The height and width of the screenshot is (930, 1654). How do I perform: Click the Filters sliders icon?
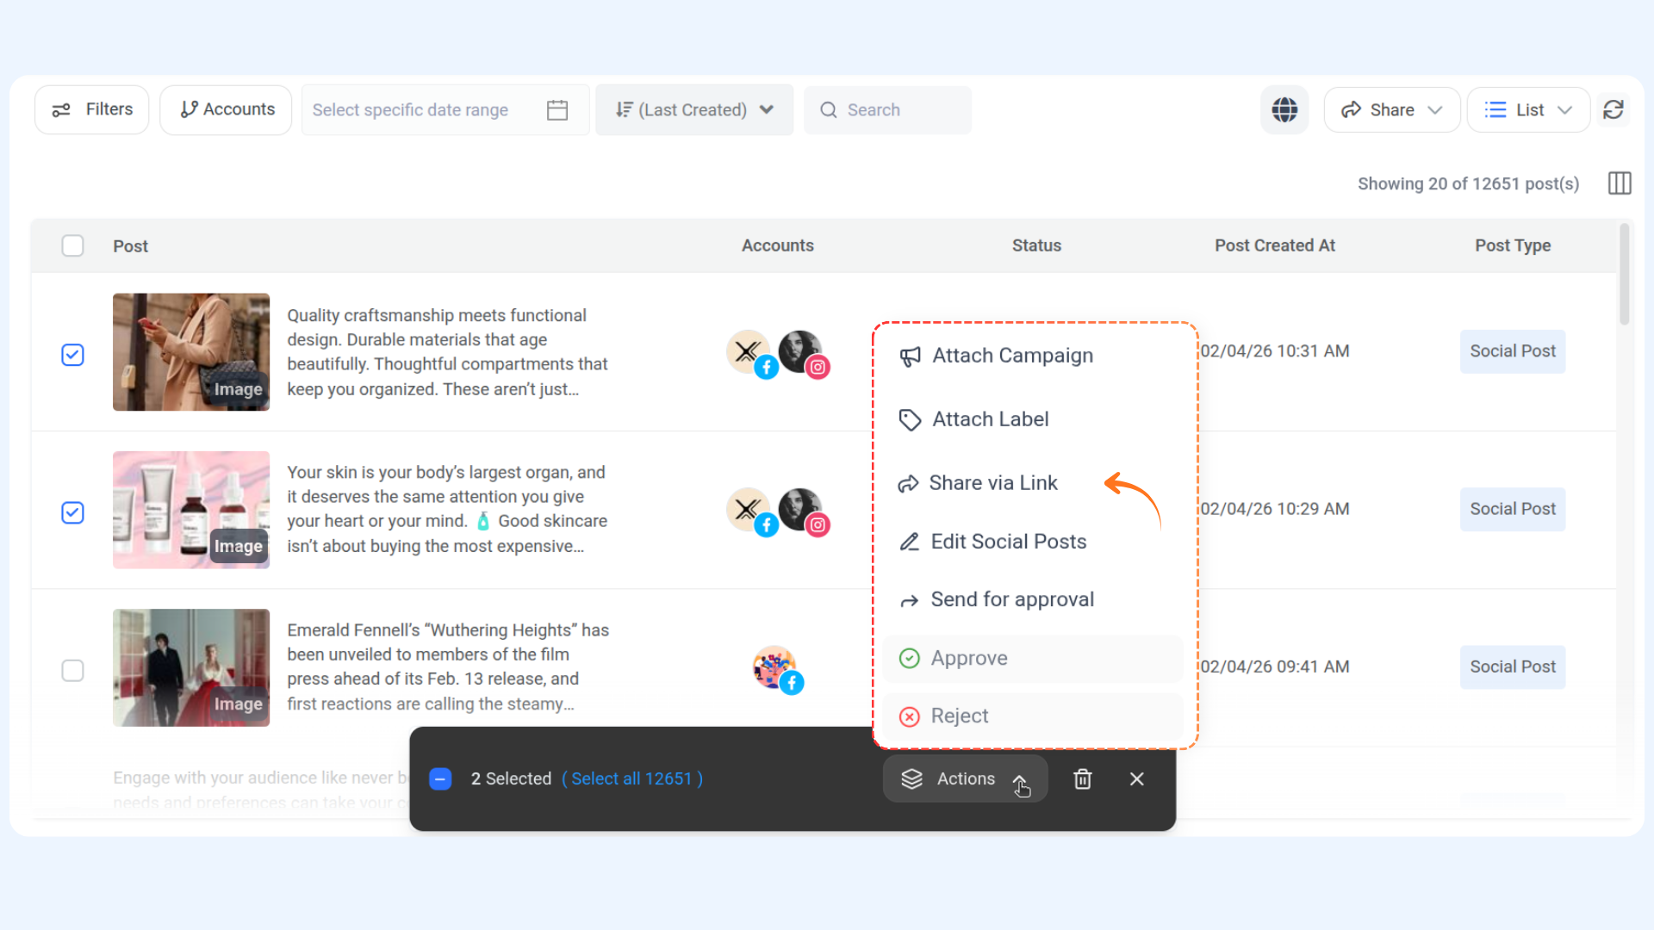click(61, 110)
